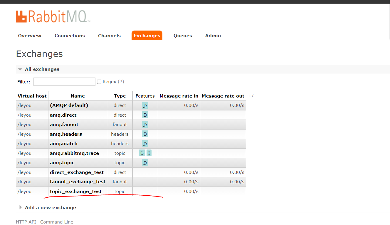
Task: Open the Admin tab
Action: [x=213, y=36]
